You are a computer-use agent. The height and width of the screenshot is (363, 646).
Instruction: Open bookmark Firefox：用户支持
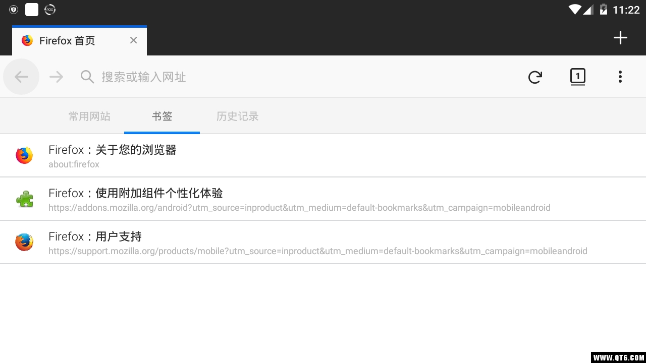323,243
